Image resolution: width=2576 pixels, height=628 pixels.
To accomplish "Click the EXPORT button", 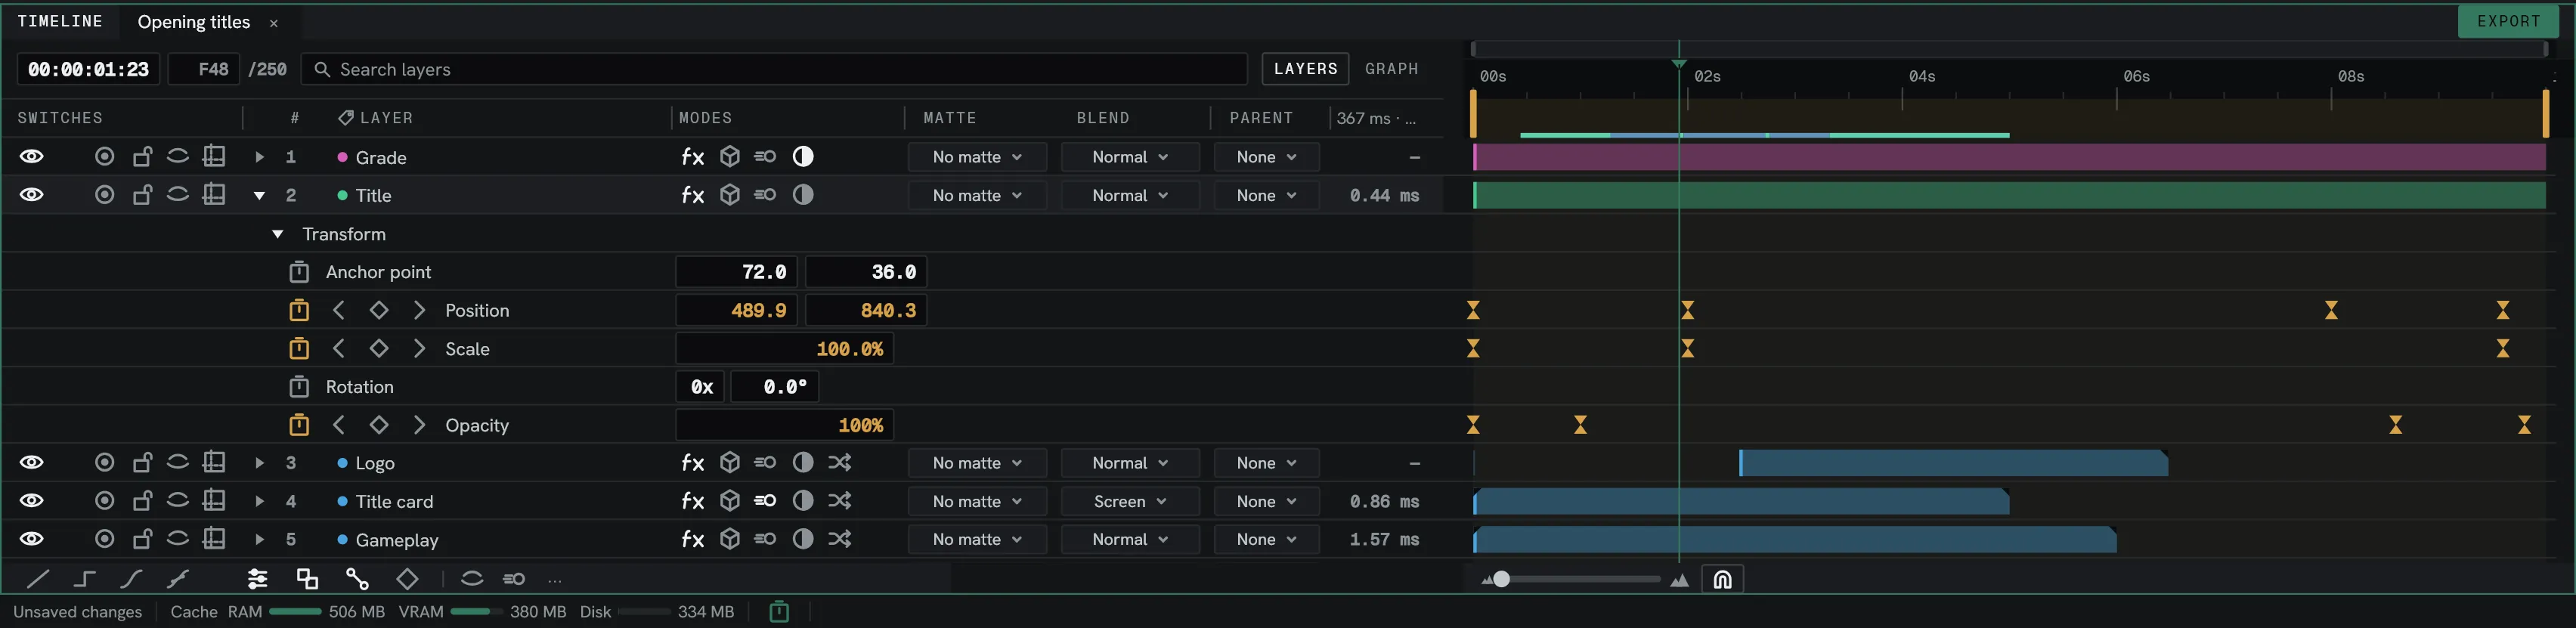I will click(x=2508, y=21).
